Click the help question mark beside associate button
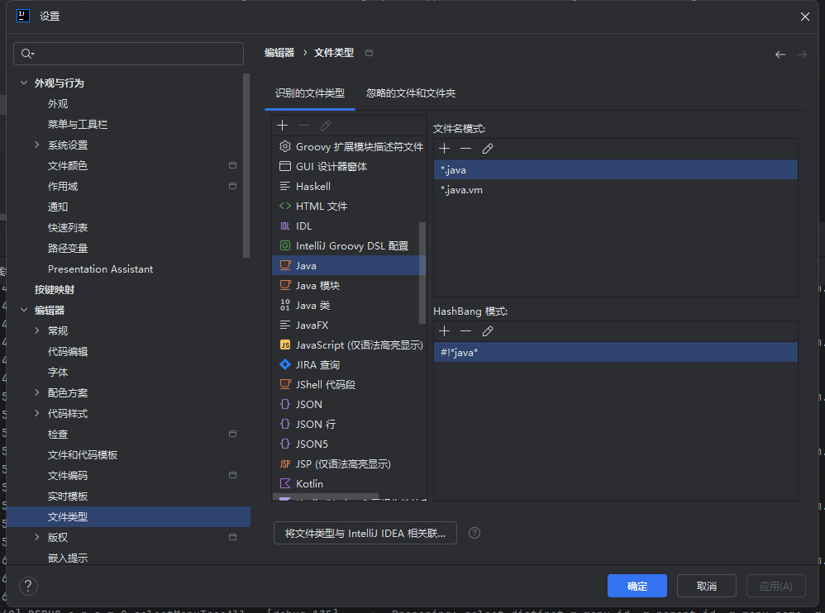This screenshot has width=825, height=613. (x=474, y=533)
